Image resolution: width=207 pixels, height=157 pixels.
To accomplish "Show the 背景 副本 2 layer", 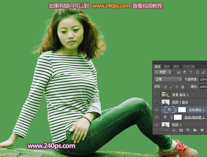I will pyautogui.click(x=157, y=94).
